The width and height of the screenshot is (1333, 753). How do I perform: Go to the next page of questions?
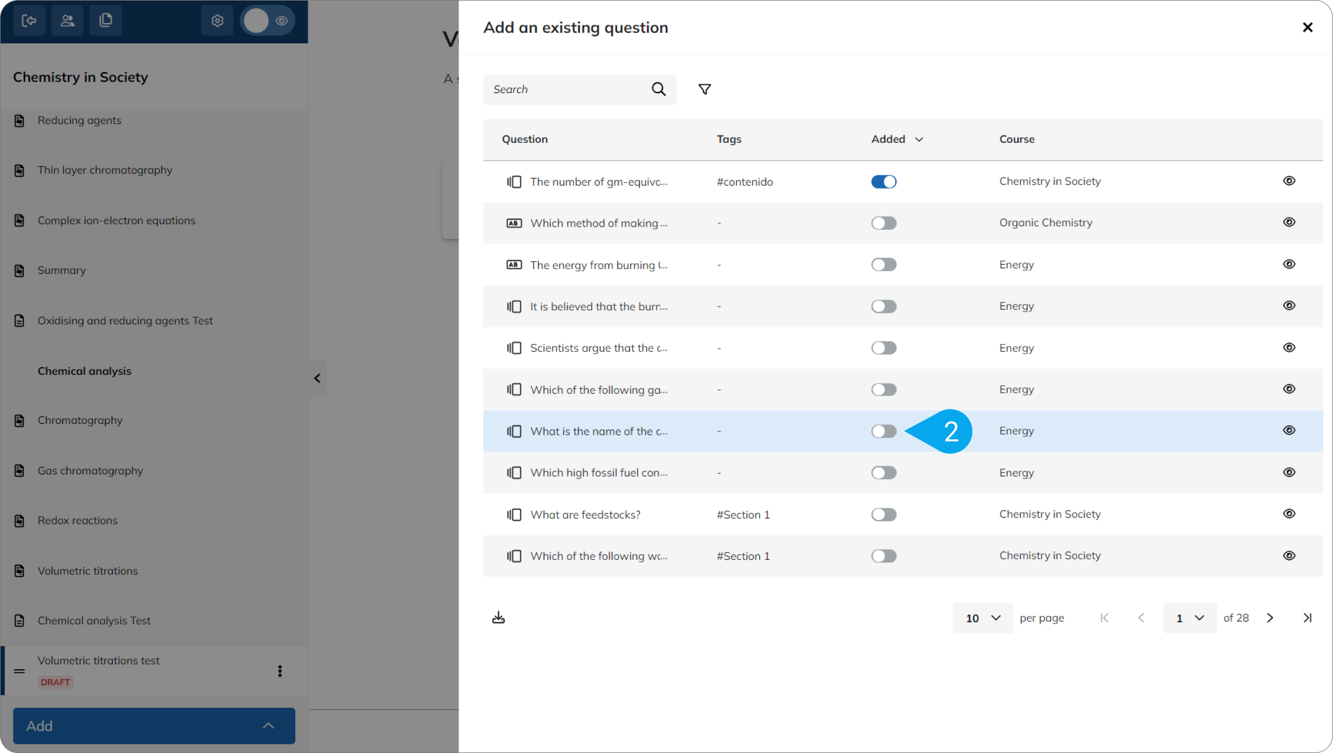point(1270,618)
